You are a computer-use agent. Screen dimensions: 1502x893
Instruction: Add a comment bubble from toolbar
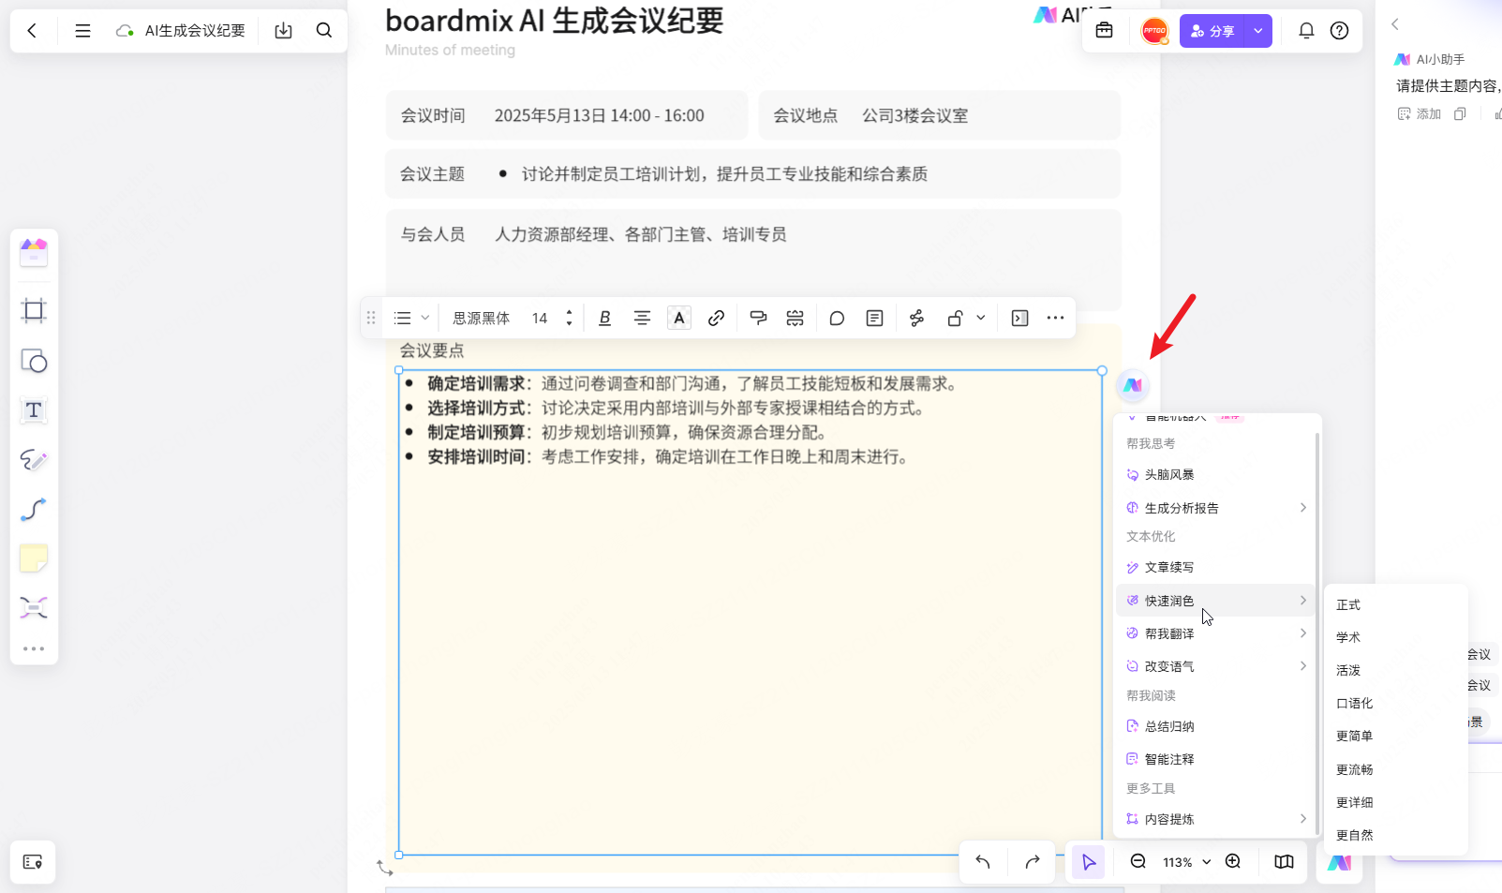point(837,319)
